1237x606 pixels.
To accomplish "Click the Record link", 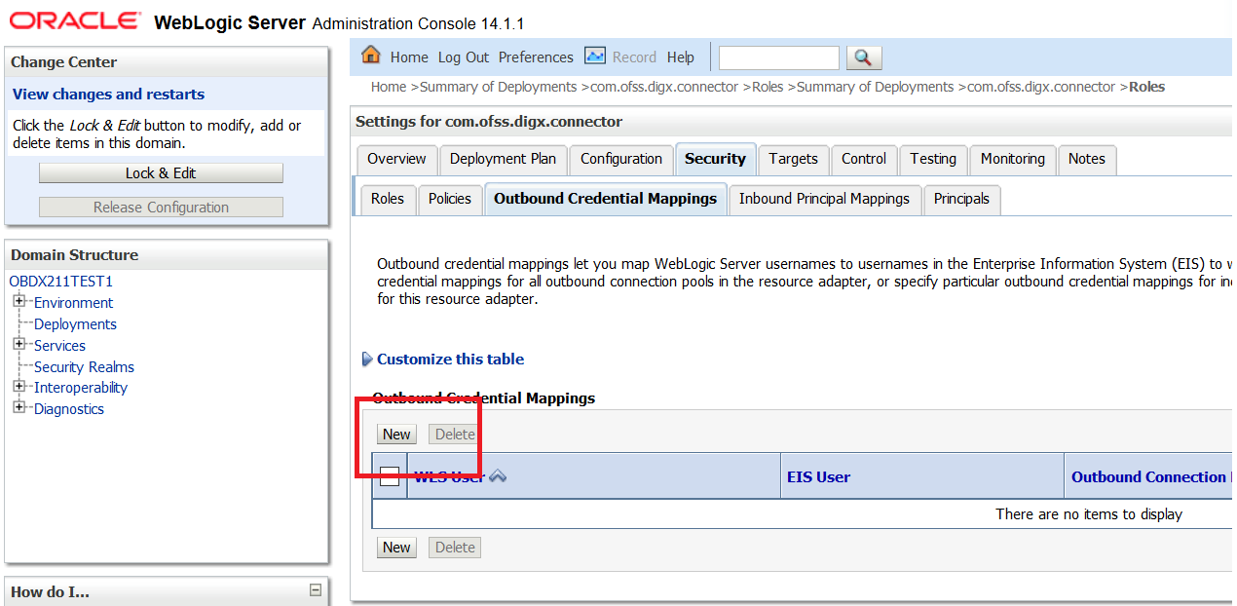I will 635,57.
